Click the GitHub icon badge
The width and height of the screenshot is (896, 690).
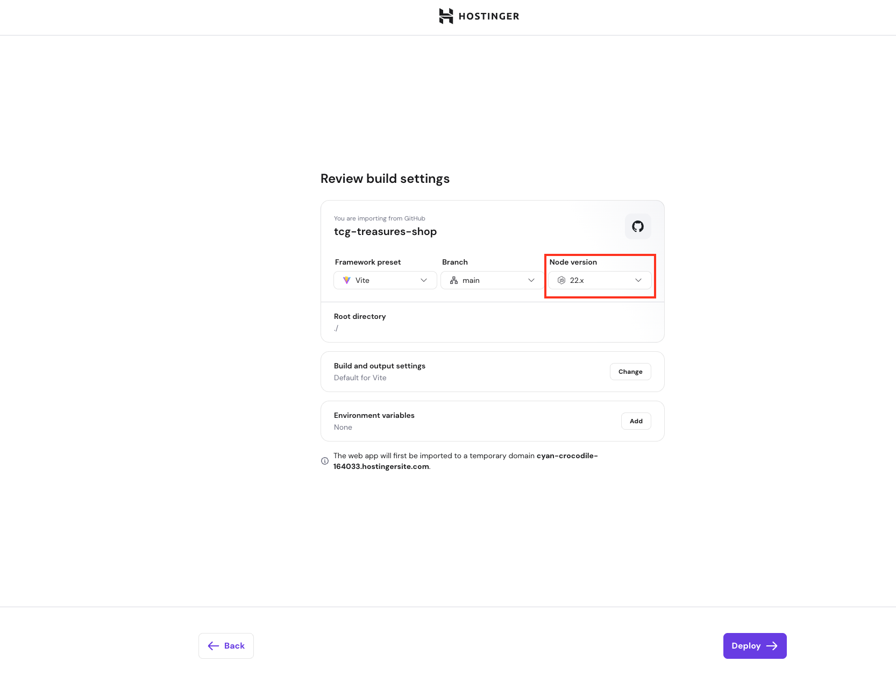[638, 226]
